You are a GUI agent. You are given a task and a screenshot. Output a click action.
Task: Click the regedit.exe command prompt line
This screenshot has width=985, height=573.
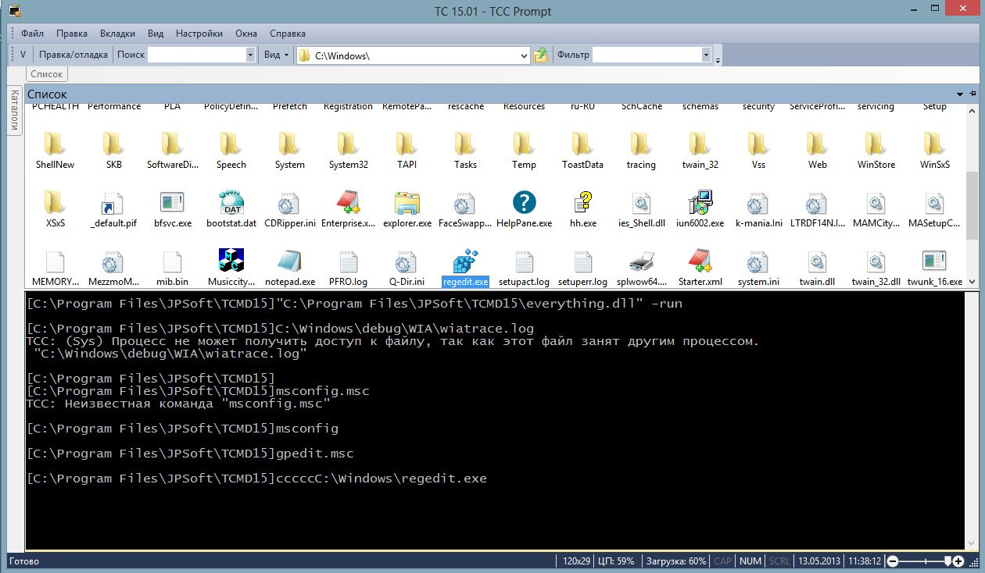256,479
